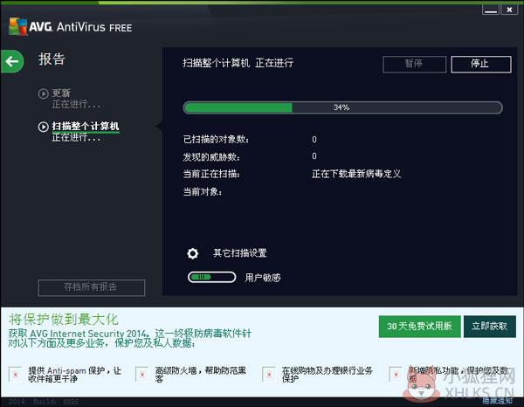Screen dimensions: 524x407
Task: Click the 34% scan progress bar
Action: point(342,107)
